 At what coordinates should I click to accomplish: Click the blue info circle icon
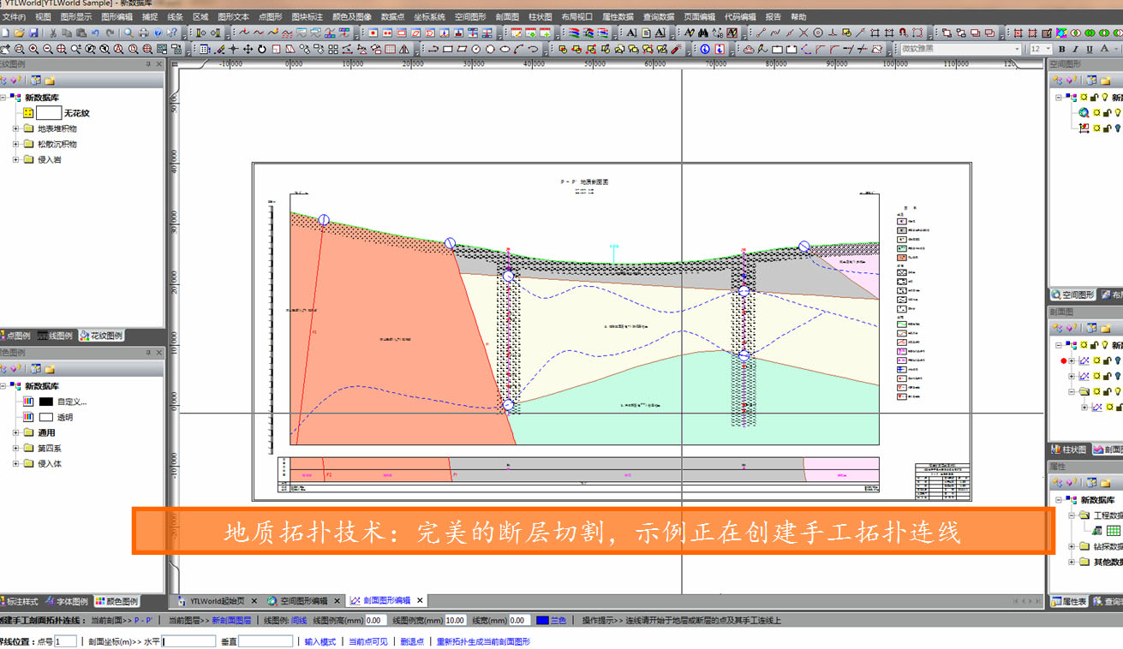(705, 49)
